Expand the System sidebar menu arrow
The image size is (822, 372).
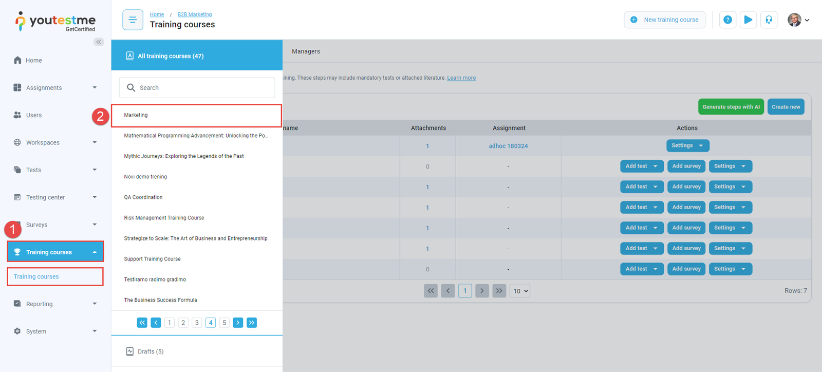pos(95,331)
